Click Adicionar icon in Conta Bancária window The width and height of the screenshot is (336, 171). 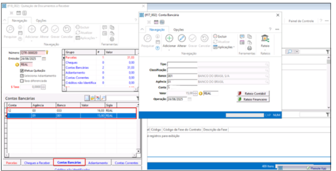pos(169,38)
